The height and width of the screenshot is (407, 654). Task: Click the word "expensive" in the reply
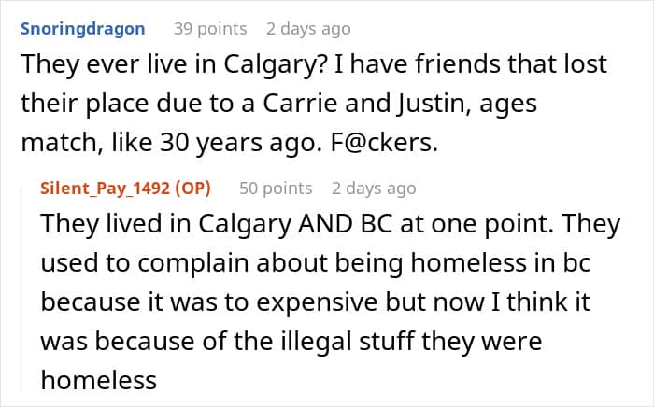[x=317, y=302]
